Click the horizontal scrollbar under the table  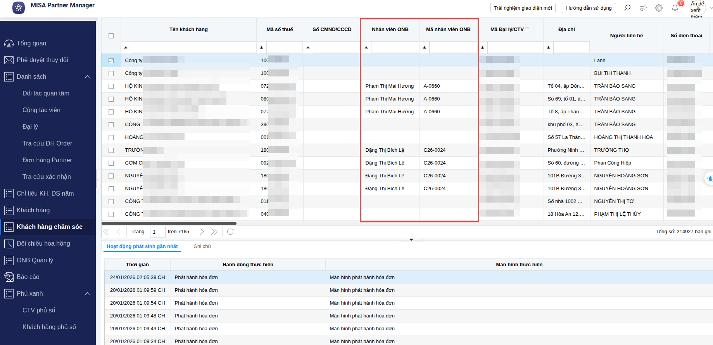(x=169, y=224)
